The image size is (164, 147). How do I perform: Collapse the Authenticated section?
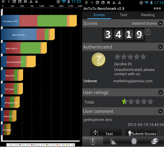[160, 47]
